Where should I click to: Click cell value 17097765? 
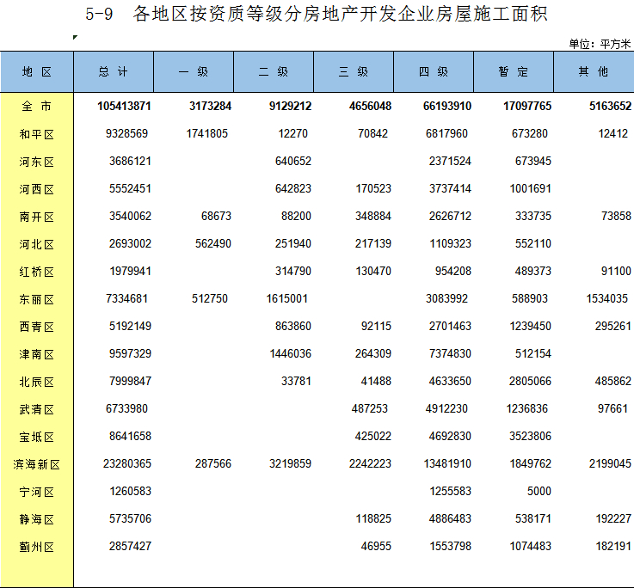[527, 106]
